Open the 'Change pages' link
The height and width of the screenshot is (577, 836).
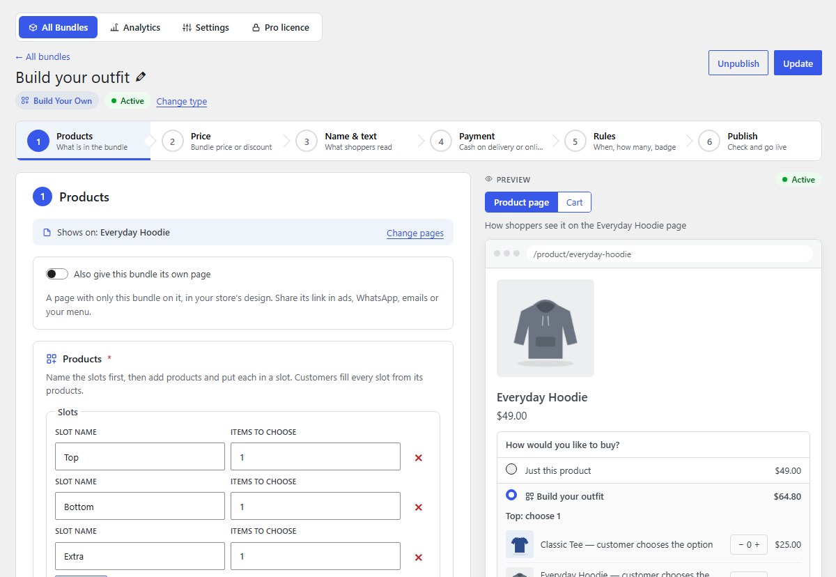[x=415, y=233]
